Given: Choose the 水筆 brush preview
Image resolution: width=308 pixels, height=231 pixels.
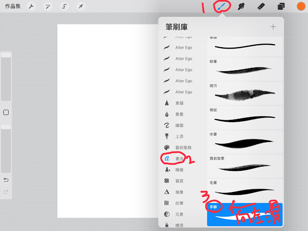Looking at the screenshot, I should click(244, 141).
